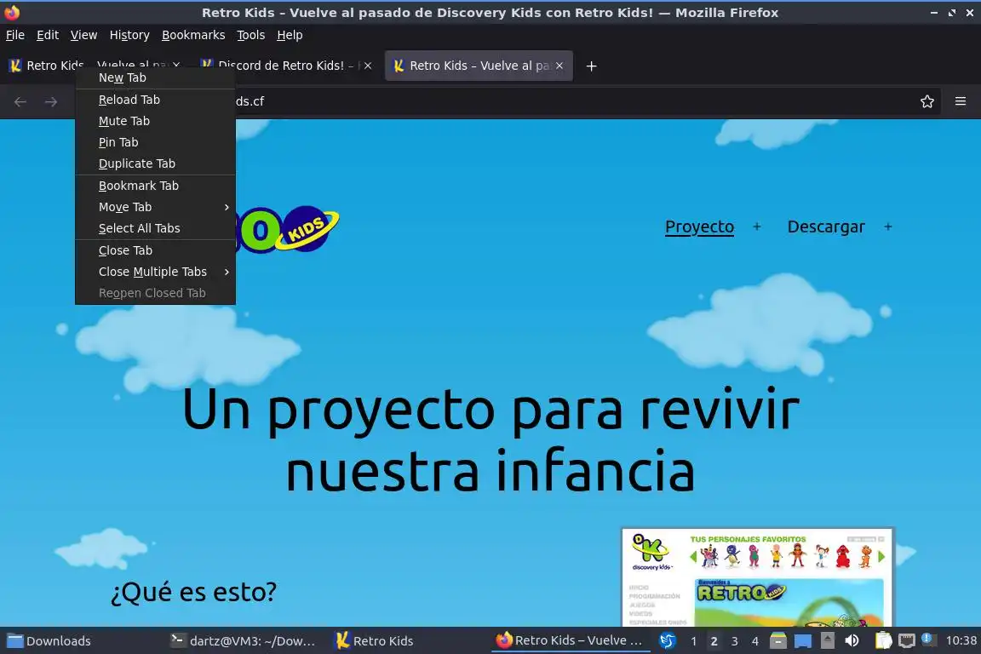Click the wired network tray icon

(907, 641)
